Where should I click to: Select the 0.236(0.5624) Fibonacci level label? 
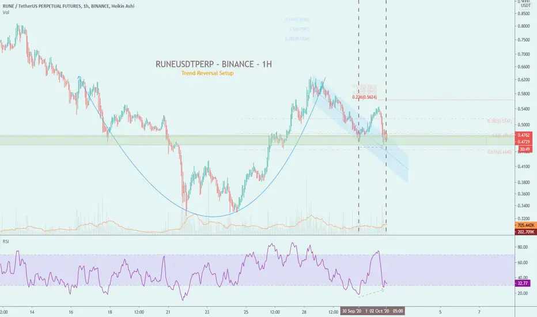pos(364,97)
